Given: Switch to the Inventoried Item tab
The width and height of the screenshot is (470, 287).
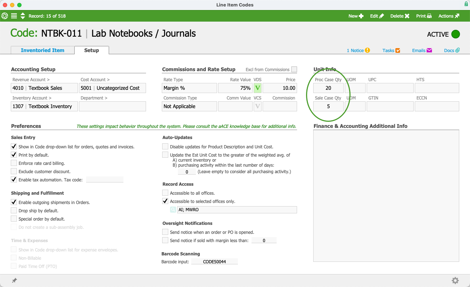Looking at the screenshot, I should click(x=42, y=50).
